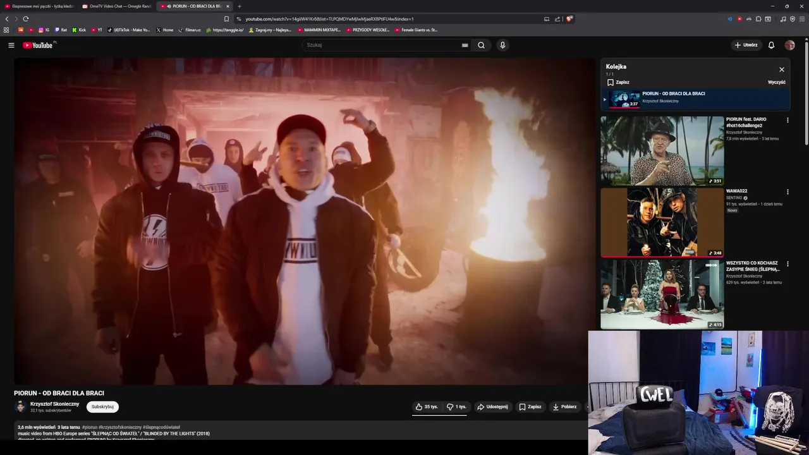Viewport: 809px width, 455px height.
Task: Open Krzysztof Skonieczny channel name link
Action: (55, 404)
